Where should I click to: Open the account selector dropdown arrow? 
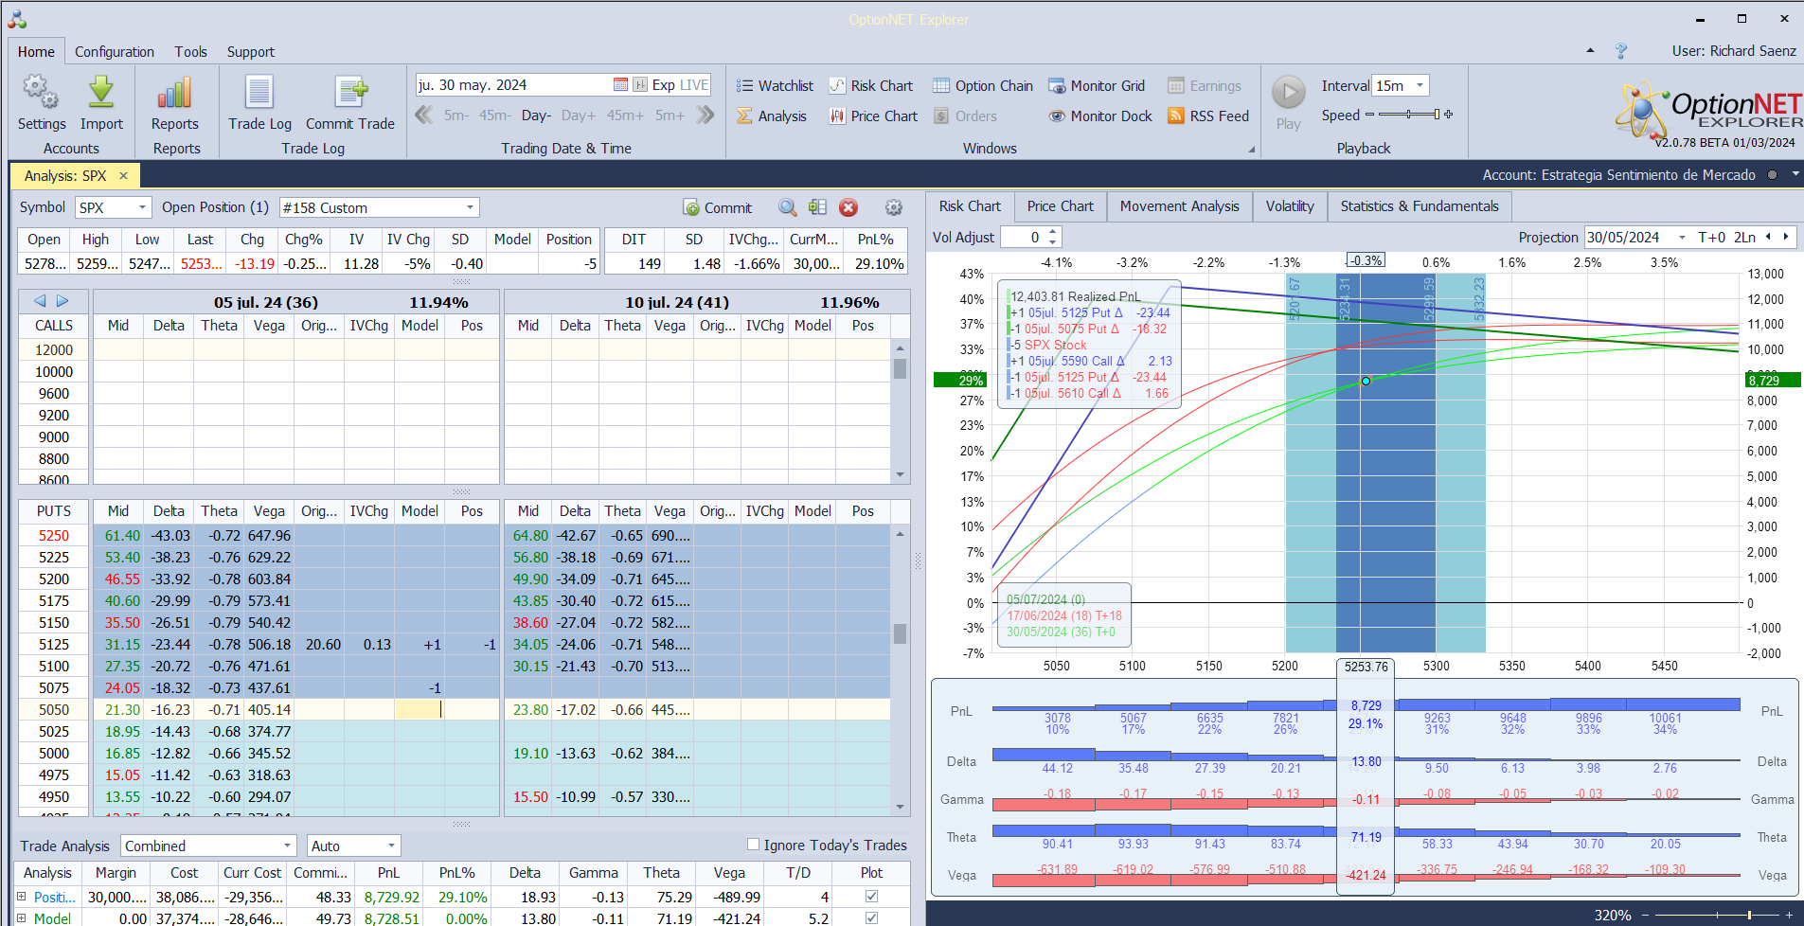click(x=1795, y=175)
